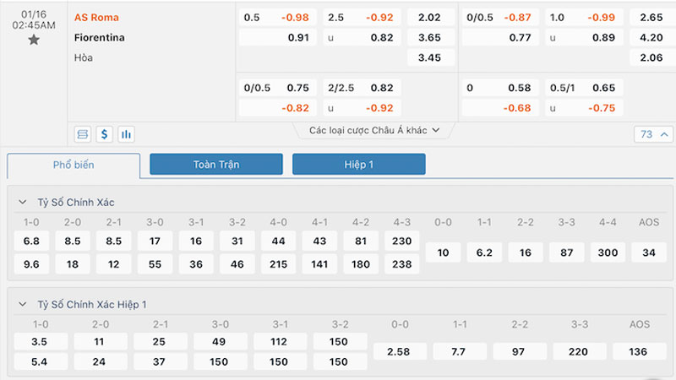The height and width of the screenshot is (380, 676).
Task: Select the draw odds 3.45
Action: click(x=430, y=57)
